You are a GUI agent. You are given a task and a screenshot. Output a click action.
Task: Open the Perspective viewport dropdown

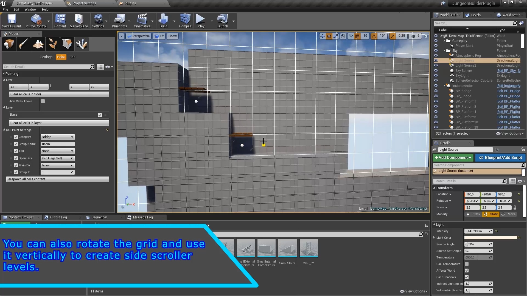139,36
